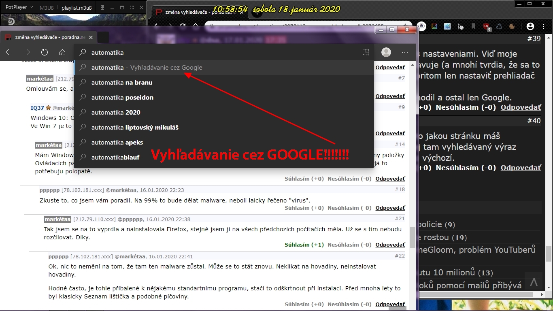This screenshot has height=311, width=553.
Task: Click 'Odpovedať' under post #40 in Chrome
Action: coord(521,168)
